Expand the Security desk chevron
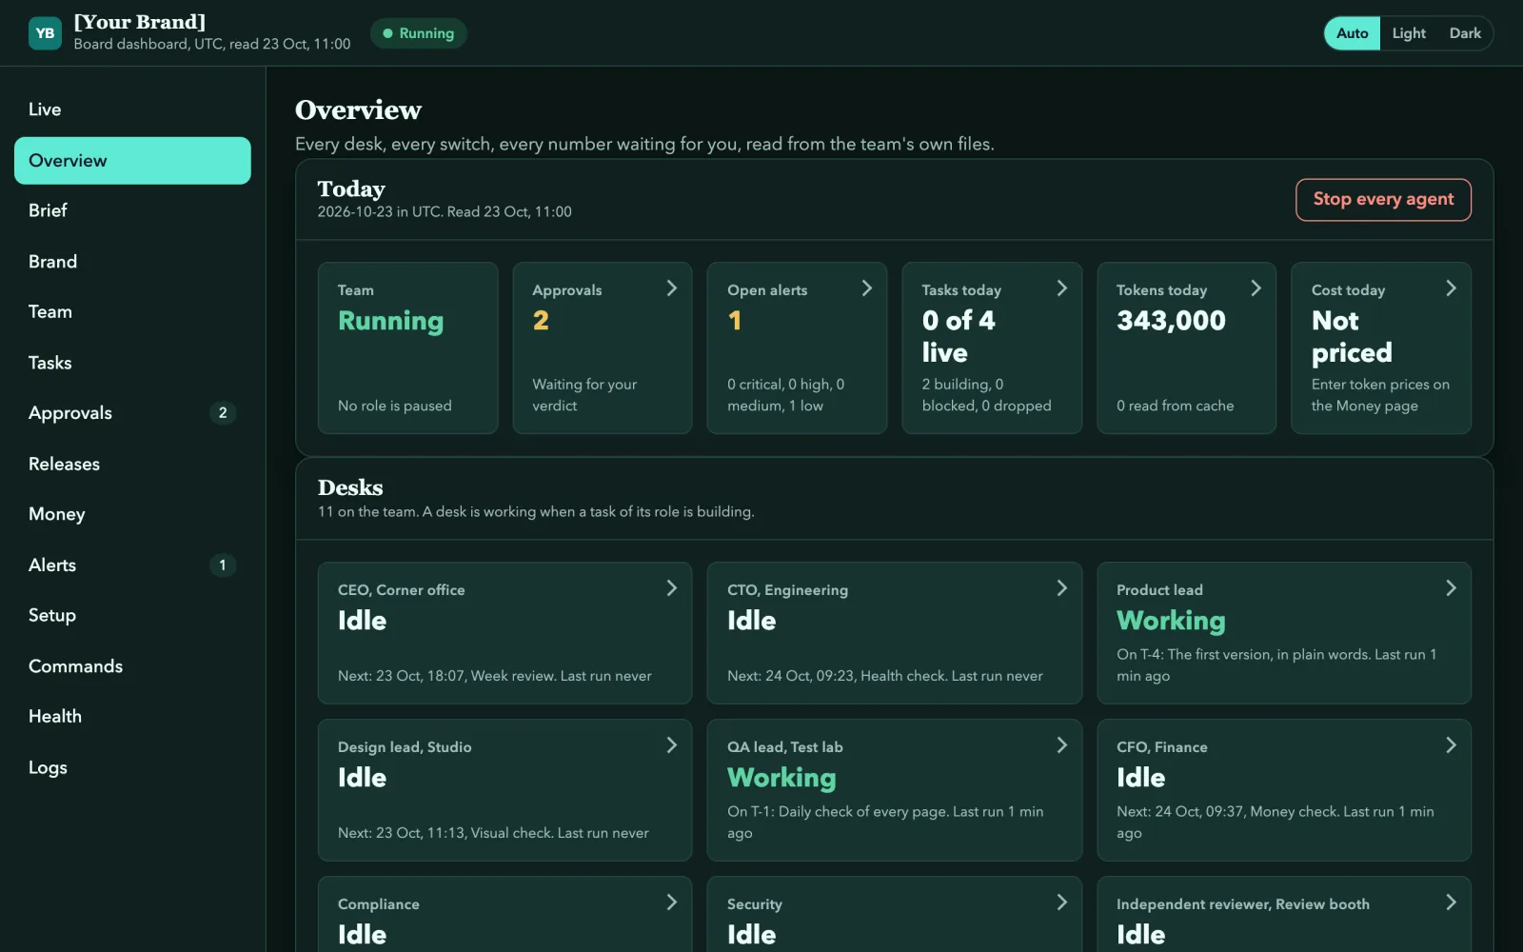This screenshot has height=952, width=1523. [1061, 902]
